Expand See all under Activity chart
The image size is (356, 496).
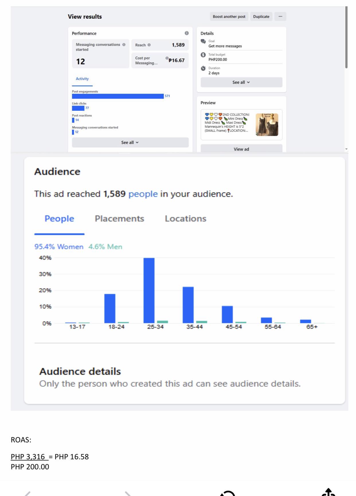click(130, 143)
